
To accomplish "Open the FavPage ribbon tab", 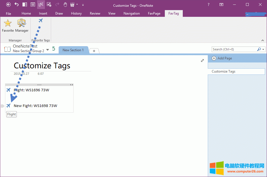I will tap(154, 13).
